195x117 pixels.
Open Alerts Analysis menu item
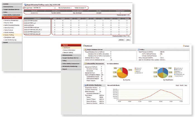coord(9,30)
